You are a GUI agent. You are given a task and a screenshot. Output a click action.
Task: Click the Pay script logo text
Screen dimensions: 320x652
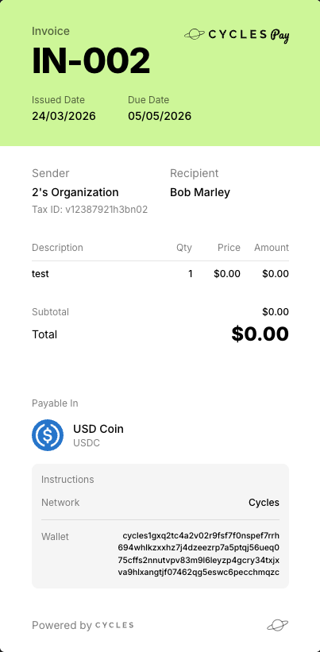(x=280, y=36)
